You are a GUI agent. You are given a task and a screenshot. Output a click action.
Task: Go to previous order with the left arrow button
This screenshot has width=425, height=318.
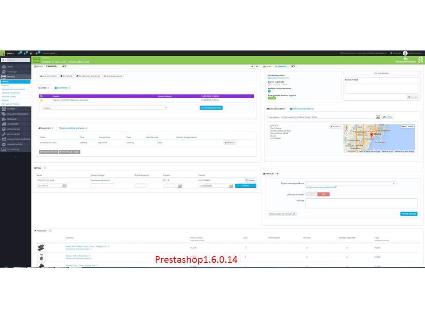tap(252, 66)
